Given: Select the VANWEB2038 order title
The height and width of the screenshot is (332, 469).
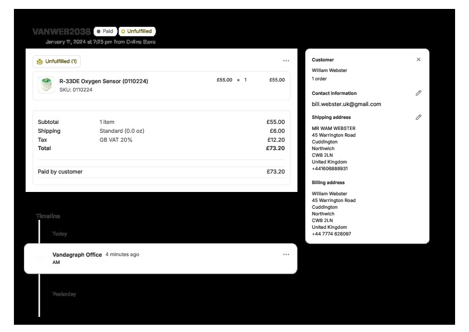Looking at the screenshot, I should pos(61,32).
